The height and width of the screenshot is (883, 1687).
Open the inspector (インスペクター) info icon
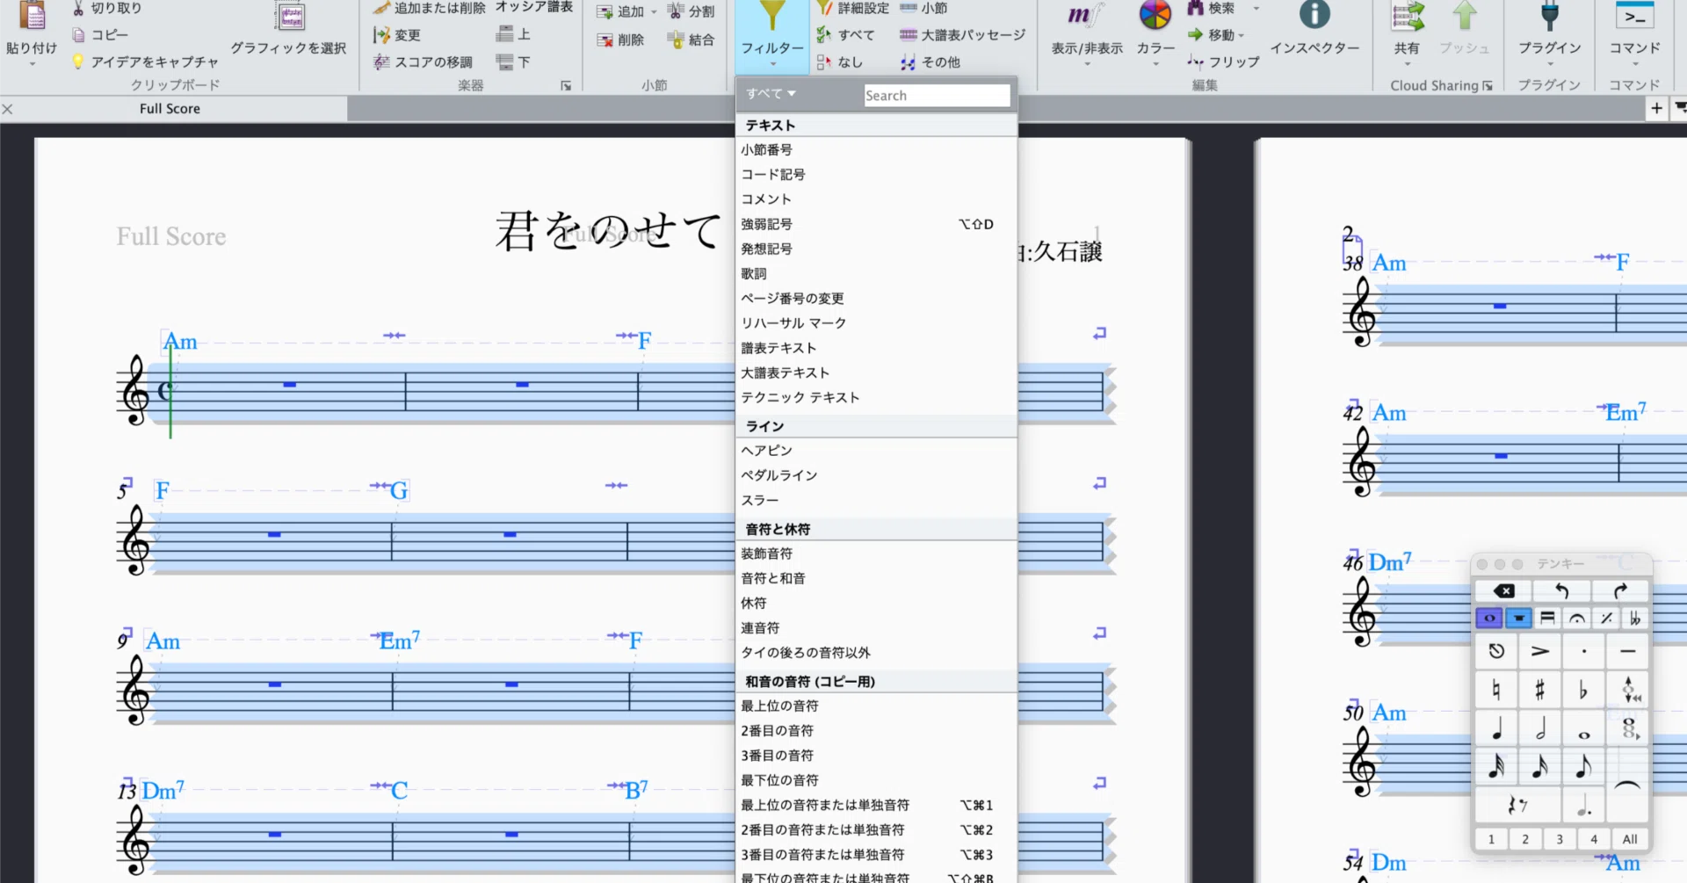pyautogui.click(x=1314, y=14)
